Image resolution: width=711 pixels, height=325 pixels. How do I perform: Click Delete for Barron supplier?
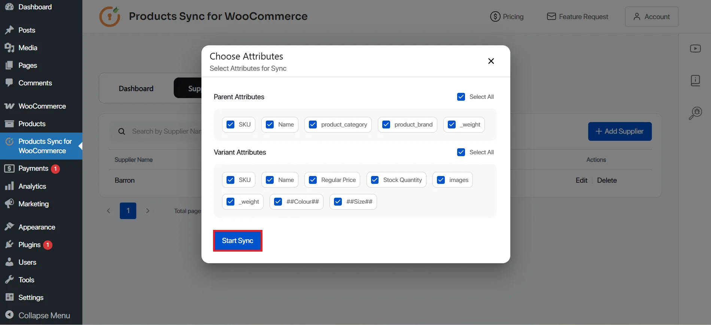tap(607, 180)
